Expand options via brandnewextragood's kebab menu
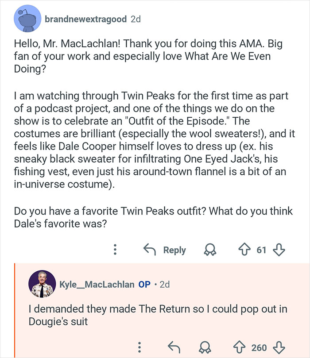 coord(115,250)
